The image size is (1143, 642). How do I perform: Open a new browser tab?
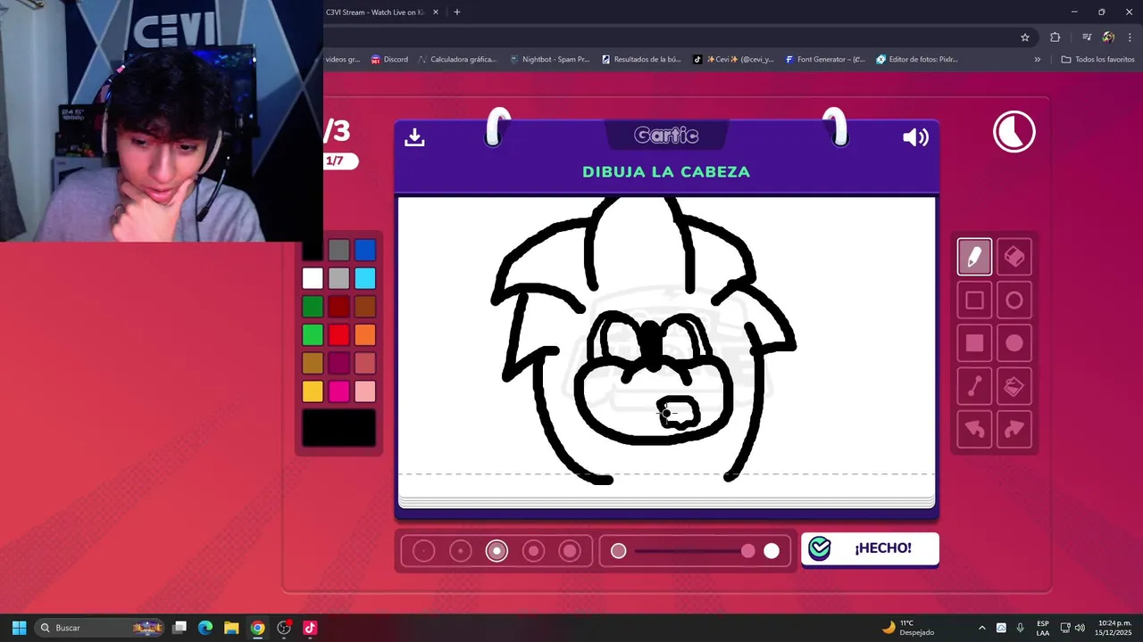coord(457,12)
